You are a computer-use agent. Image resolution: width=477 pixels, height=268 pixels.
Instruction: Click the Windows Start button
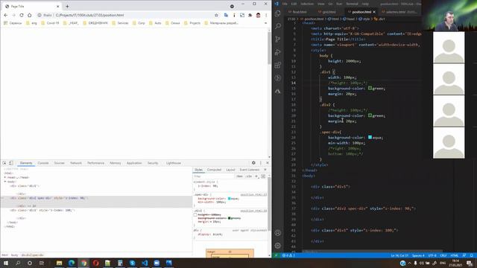click(x=6, y=263)
